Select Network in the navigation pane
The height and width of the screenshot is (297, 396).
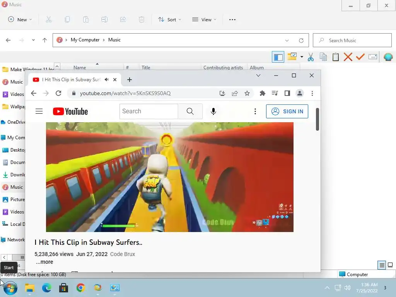13,240
